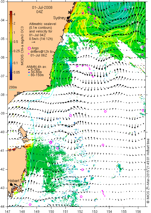
Task: Click the '150' longitude axis label
Action: [51, 211]
